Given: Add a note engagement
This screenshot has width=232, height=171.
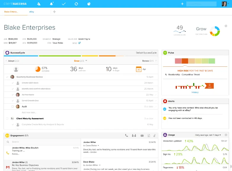Looking at the screenshot, I should click(x=149, y=135).
